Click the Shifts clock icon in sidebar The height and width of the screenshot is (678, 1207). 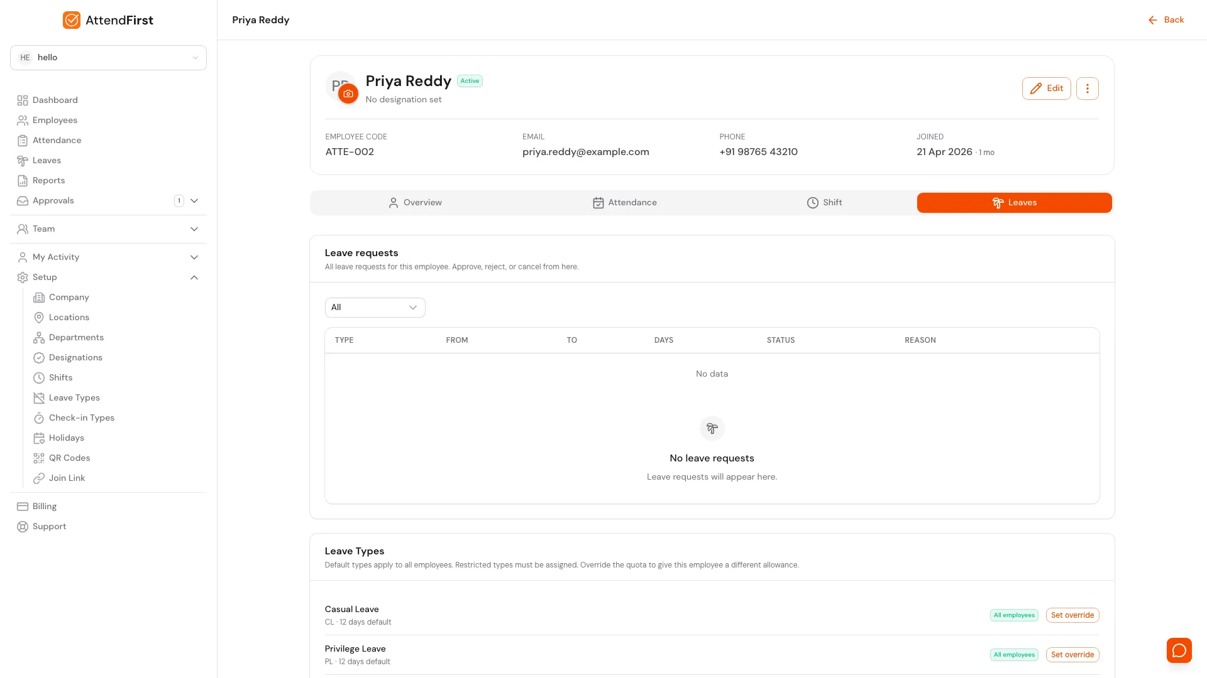39,378
